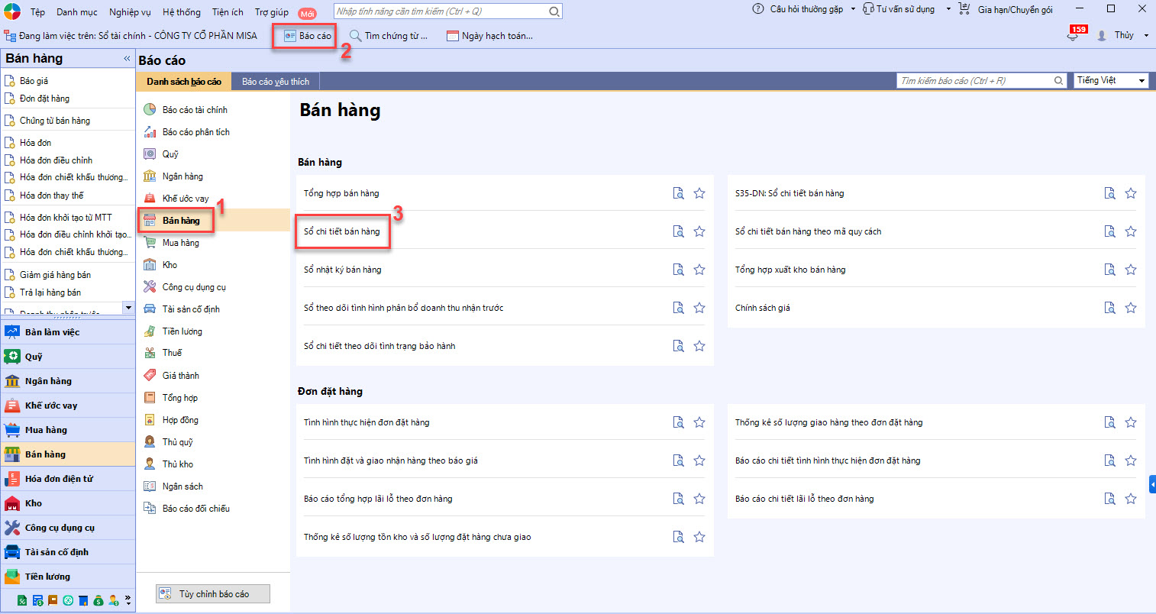
Task: Open the Hóa đơn điện tử module
Action: tap(59, 479)
